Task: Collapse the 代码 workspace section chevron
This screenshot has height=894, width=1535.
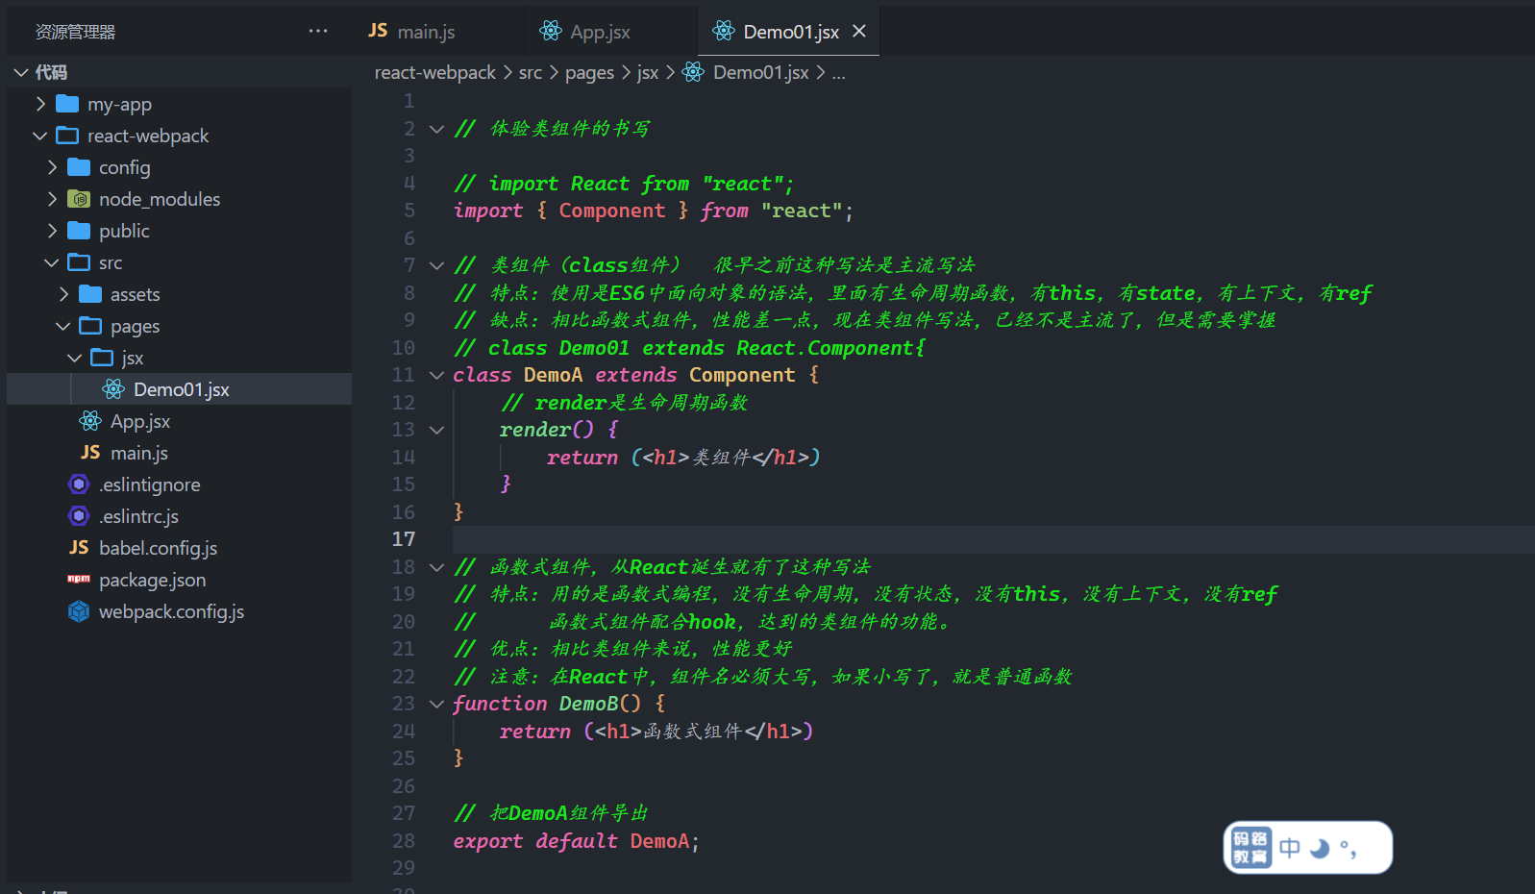Action: 21,72
